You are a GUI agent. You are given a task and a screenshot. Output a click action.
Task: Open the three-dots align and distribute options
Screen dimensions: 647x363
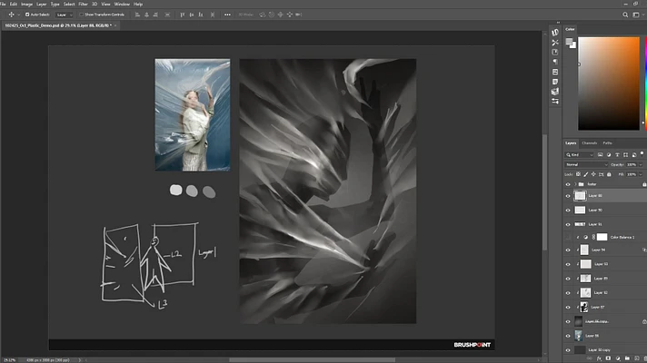pyautogui.click(x=227, y=15)
